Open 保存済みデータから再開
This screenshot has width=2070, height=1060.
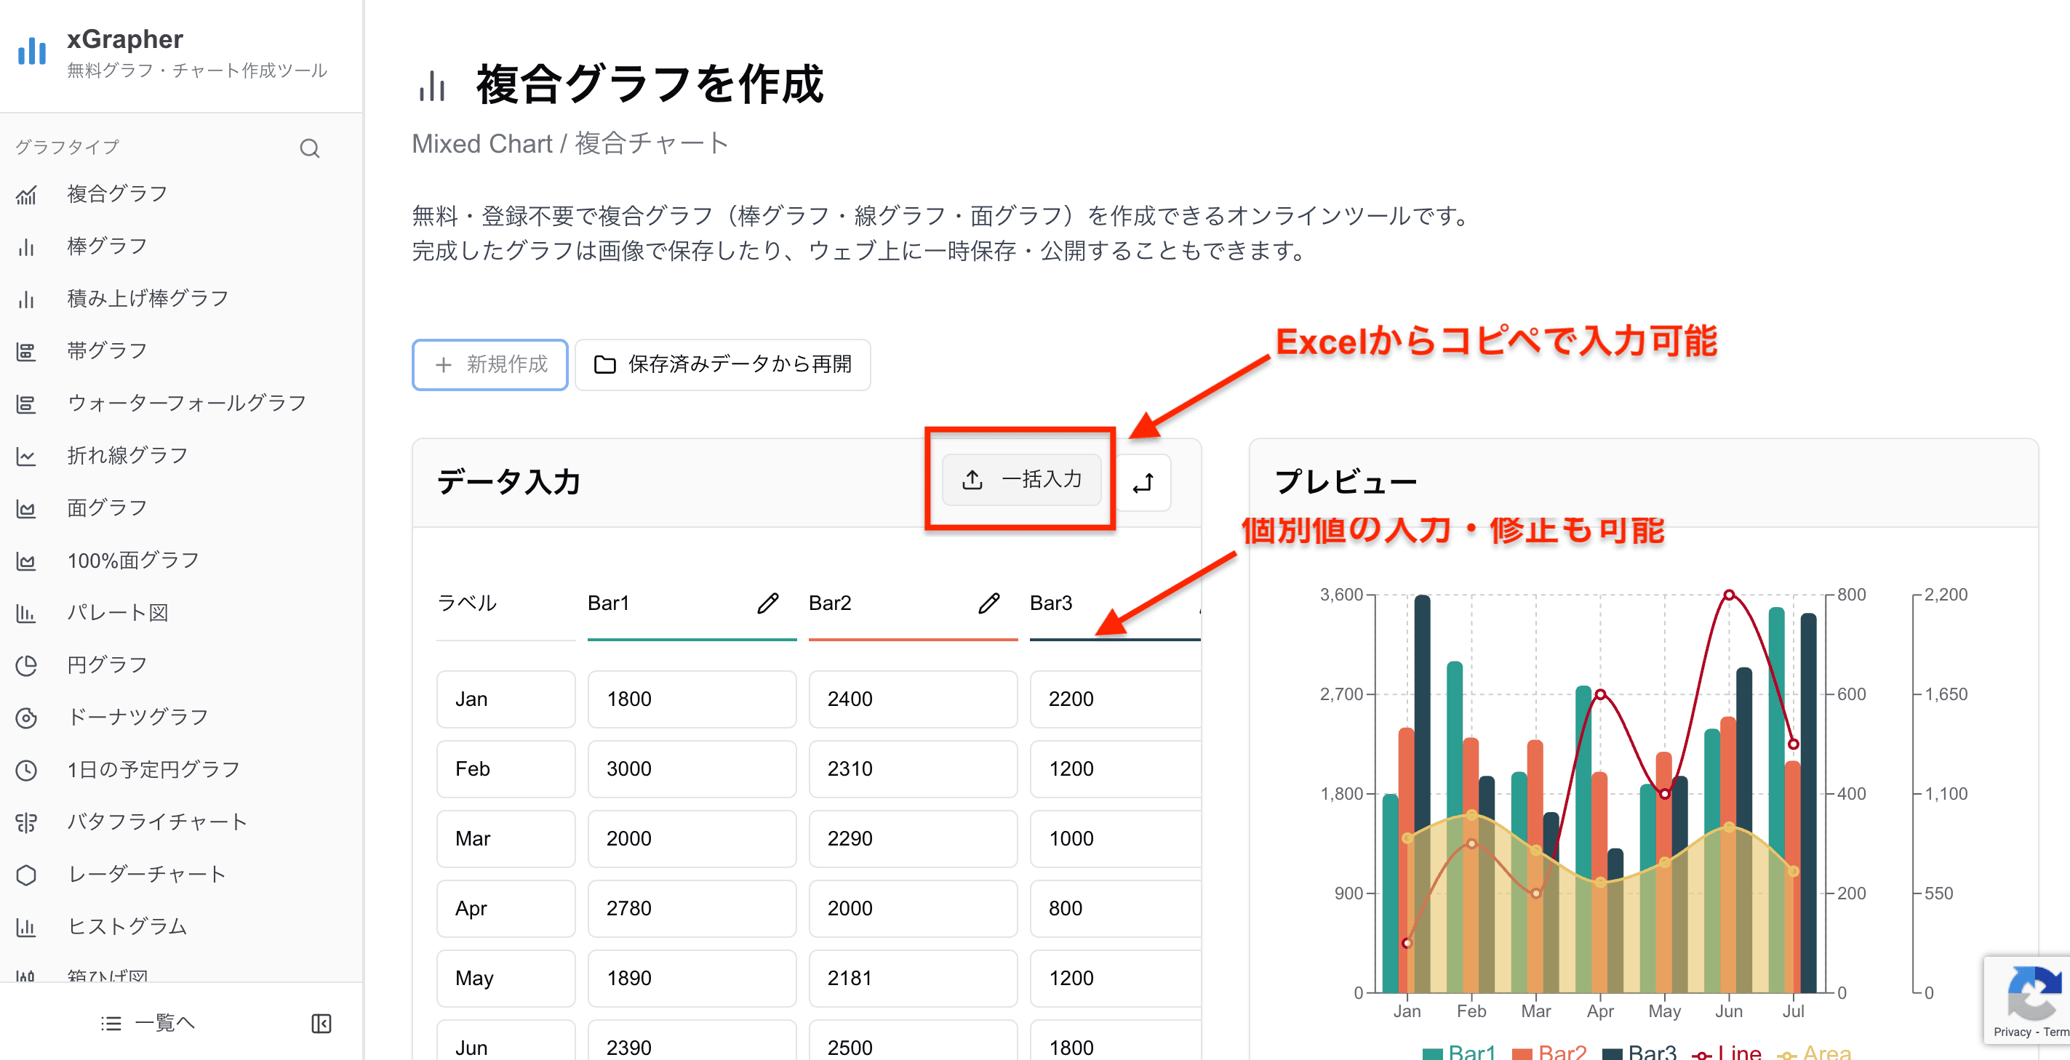point(722,364)
